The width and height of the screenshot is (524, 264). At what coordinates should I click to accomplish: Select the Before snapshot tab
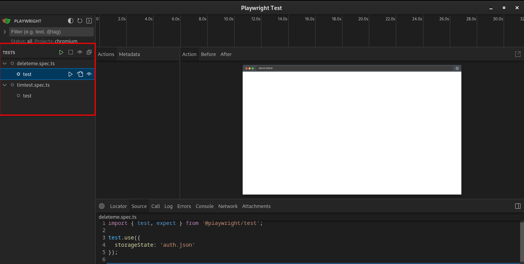pyautogui.click(x=208, y=54)
